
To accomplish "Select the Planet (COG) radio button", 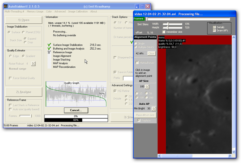I will (23, 32).
